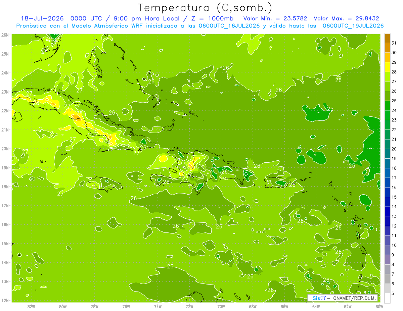Click the "62W" longitude axis label
Image resolution: width=403 pixels, height=311 pixels.
348,306
